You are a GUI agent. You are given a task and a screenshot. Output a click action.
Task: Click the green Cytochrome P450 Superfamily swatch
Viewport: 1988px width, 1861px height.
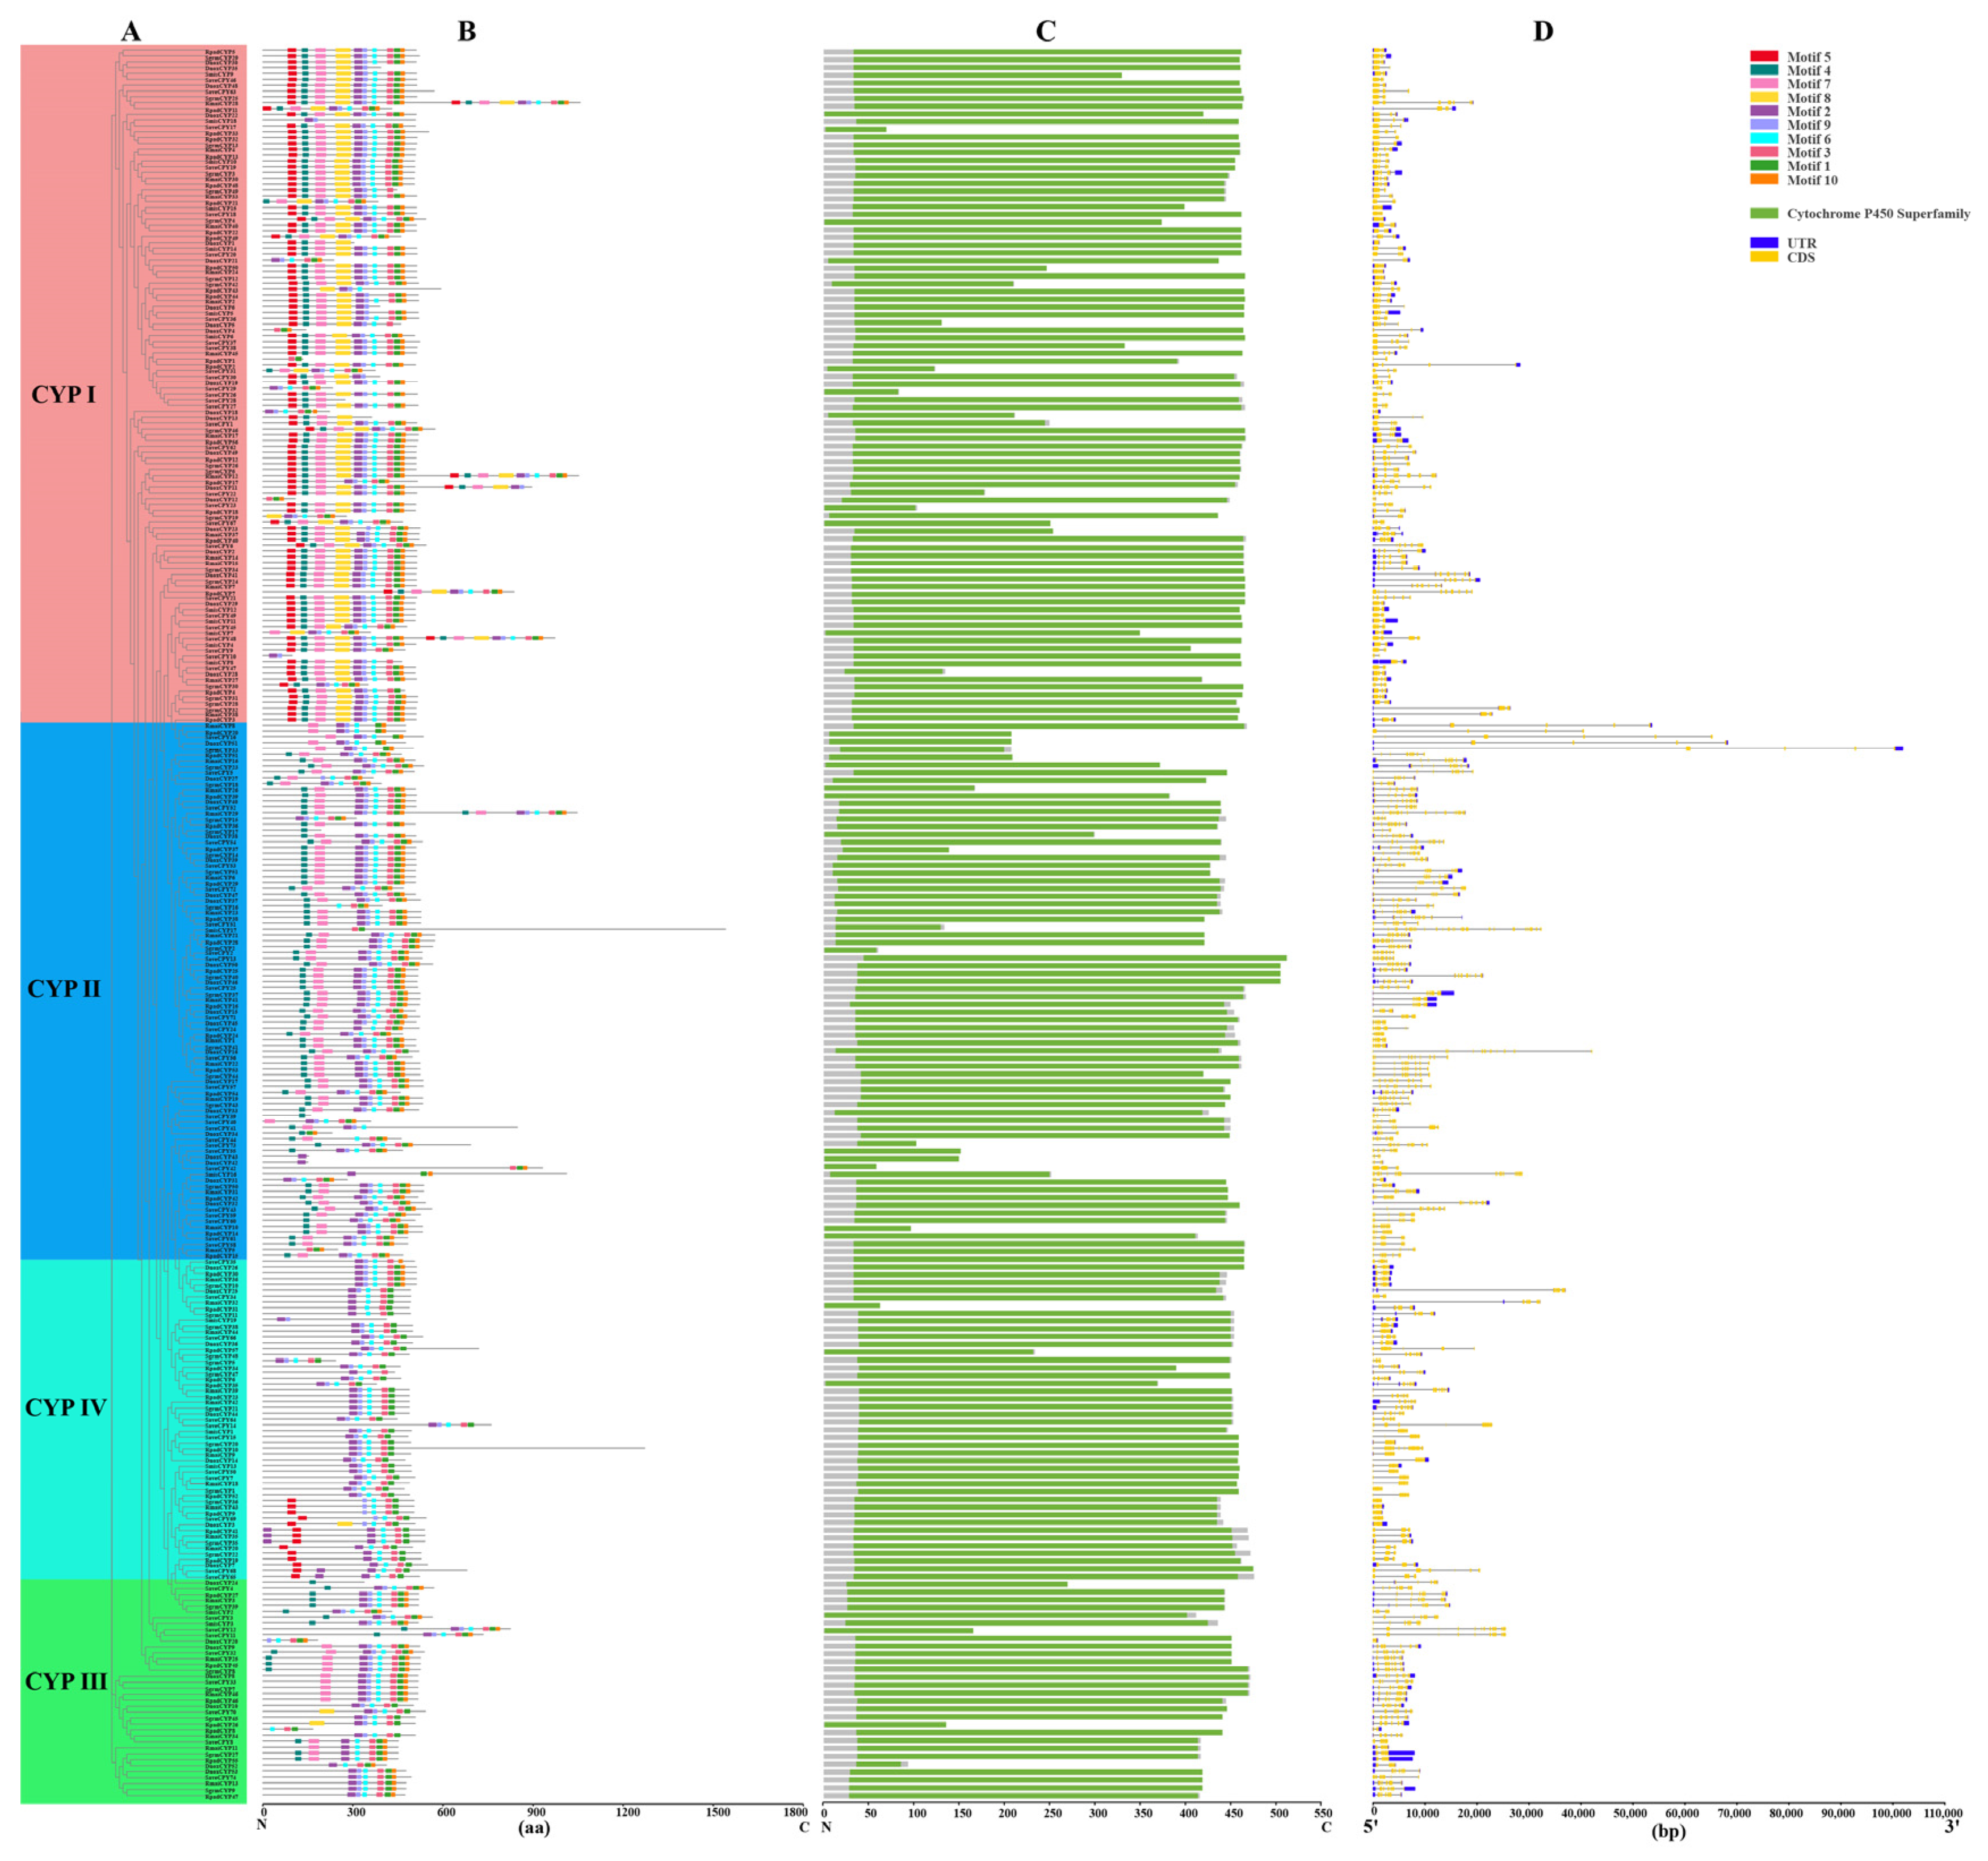1764,214
